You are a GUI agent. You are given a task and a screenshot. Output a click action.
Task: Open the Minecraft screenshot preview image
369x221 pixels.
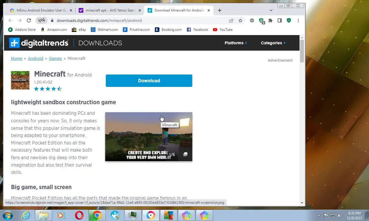coord(149,137)
